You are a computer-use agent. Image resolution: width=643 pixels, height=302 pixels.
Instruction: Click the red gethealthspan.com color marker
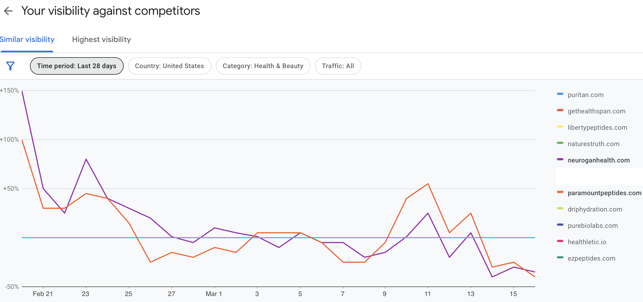coord(560,110)
